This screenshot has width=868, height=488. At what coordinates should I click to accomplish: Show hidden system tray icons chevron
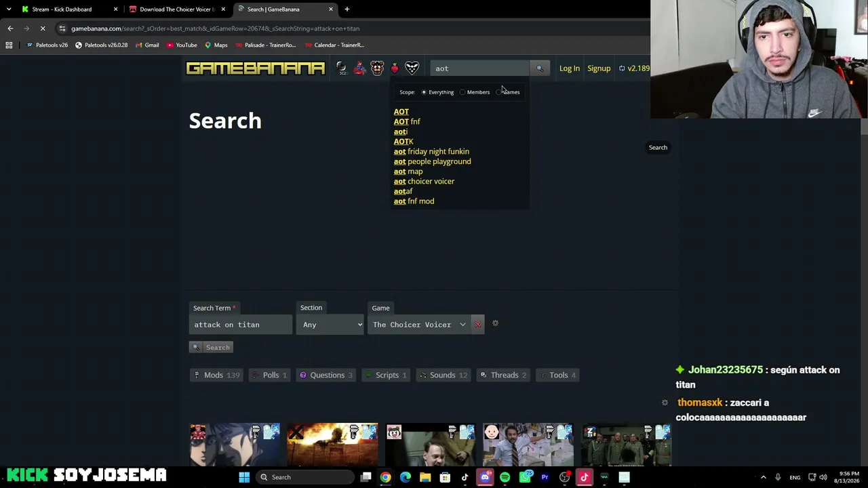point(763,477)
